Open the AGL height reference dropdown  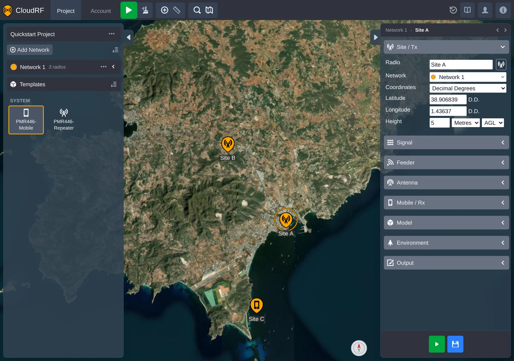coord(493,123)
